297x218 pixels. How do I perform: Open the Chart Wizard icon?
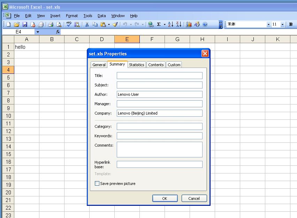pos(189,24)
